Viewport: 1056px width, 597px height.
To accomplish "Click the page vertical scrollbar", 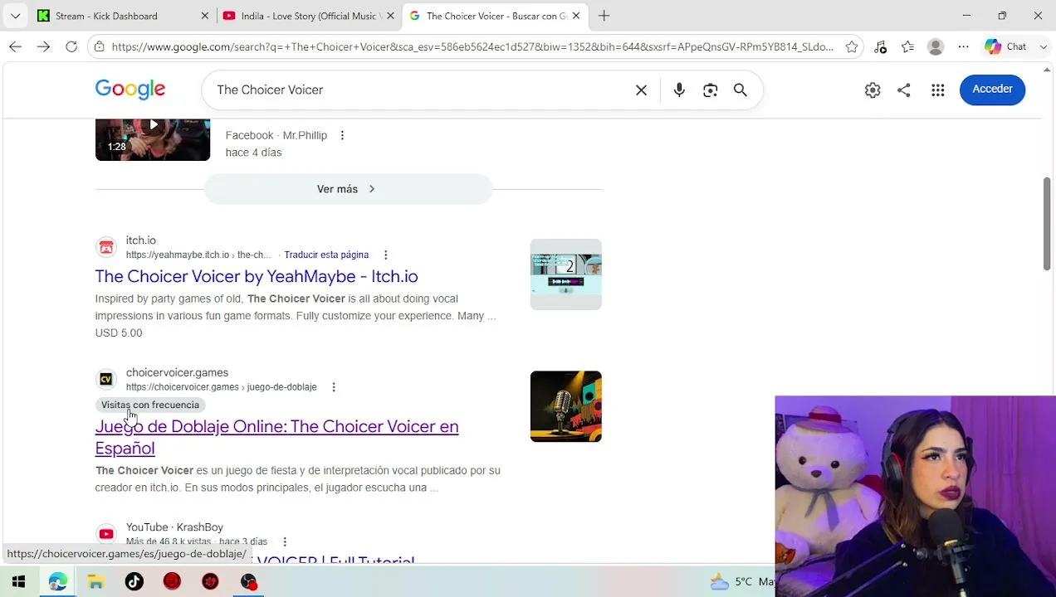I will [x=1047, y=224].
